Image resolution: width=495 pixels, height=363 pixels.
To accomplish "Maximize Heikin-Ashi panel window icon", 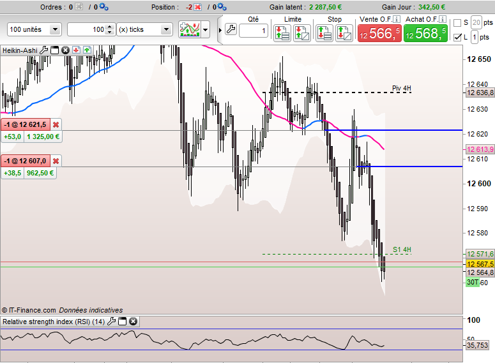I will (x=55, y=50).
